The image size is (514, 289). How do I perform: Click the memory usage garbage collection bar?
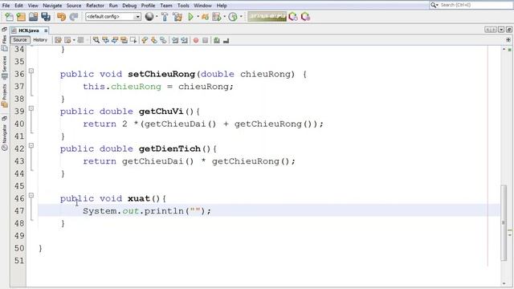(x=267, y=16)
